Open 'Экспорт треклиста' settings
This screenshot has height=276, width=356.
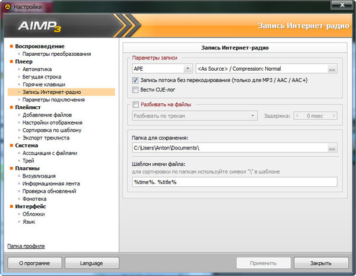46,138
